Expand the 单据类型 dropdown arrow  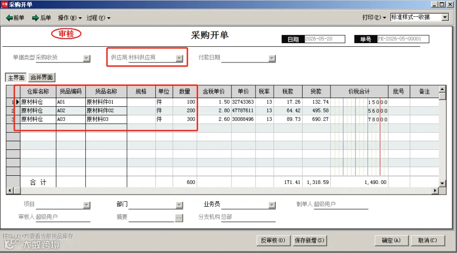tap(86, 58)
